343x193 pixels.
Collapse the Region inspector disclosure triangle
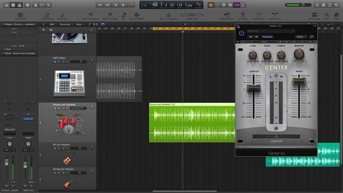point(3,24)
